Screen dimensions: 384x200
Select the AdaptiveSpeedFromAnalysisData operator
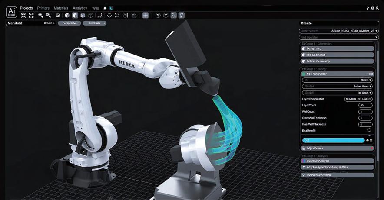338,167
